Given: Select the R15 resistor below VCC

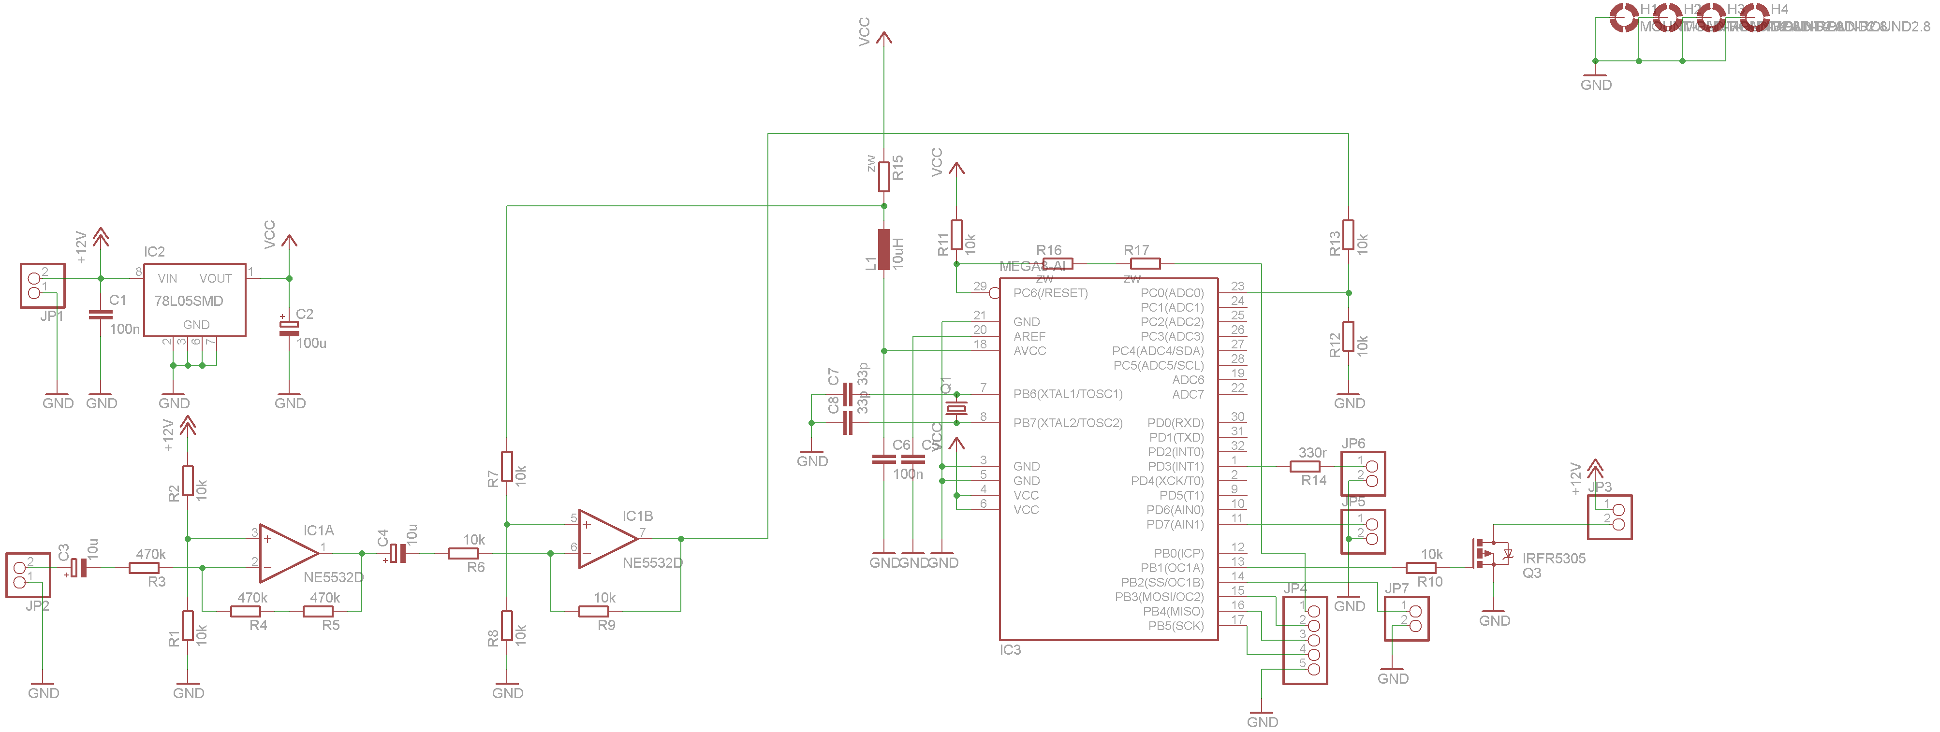Looking at the screenshot, I should [883, 176].
